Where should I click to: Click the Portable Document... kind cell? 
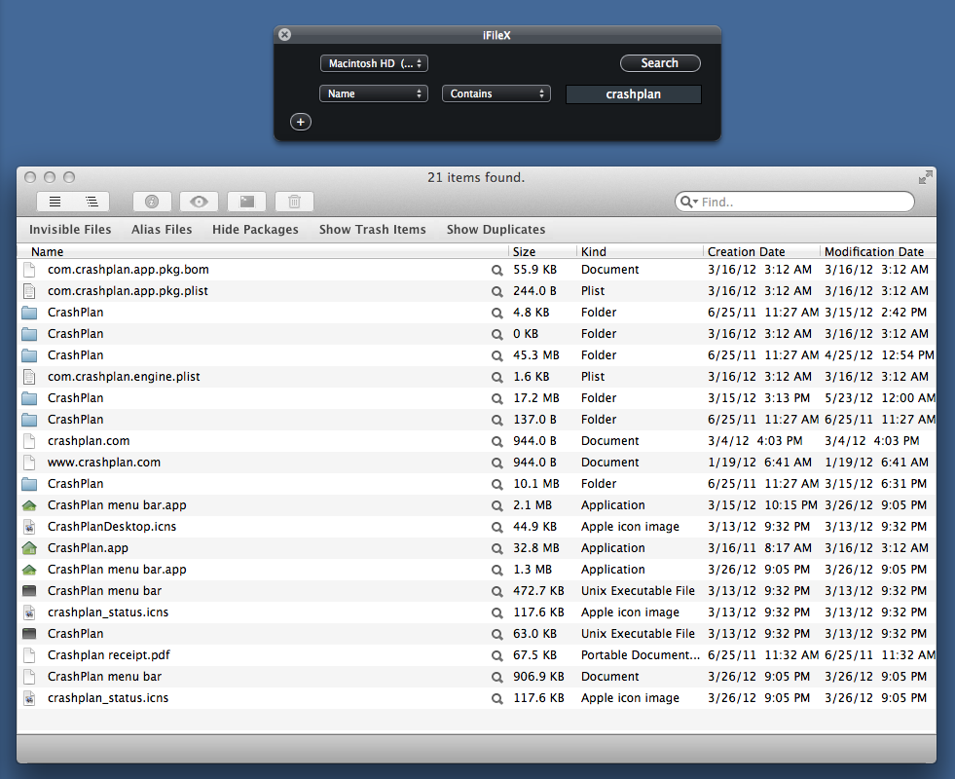(641, 654)
